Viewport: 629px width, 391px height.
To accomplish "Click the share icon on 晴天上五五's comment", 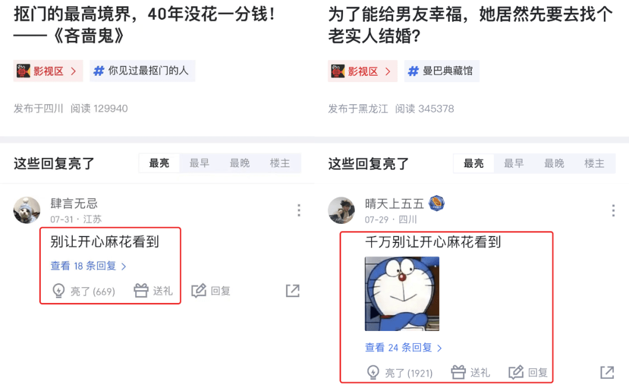I will click(607, 372).
